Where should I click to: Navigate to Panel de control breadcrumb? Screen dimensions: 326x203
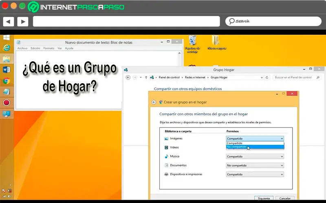[x=169, y=78]
